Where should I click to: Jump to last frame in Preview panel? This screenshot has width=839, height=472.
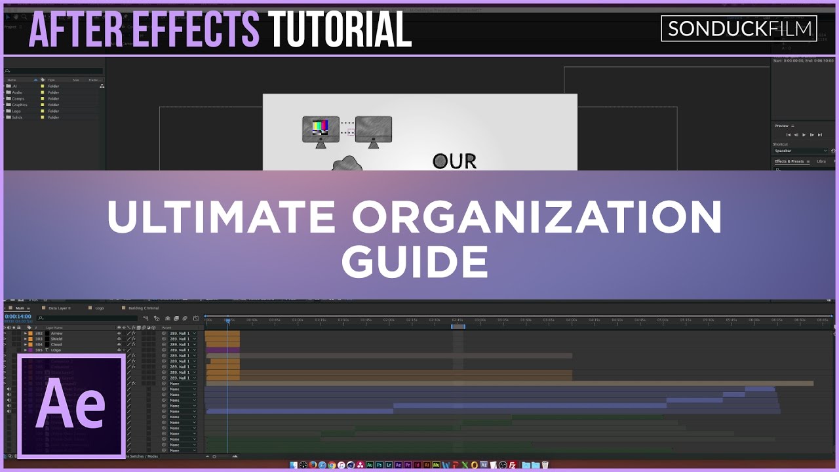point(820,134)
